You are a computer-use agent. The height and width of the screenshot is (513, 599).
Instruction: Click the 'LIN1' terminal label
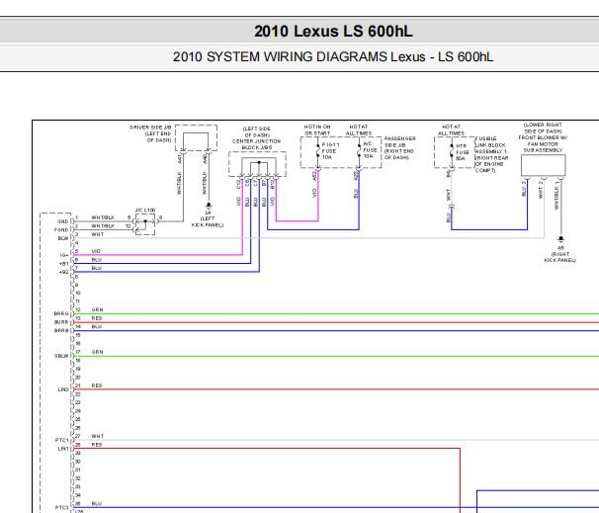coord(63,449)
